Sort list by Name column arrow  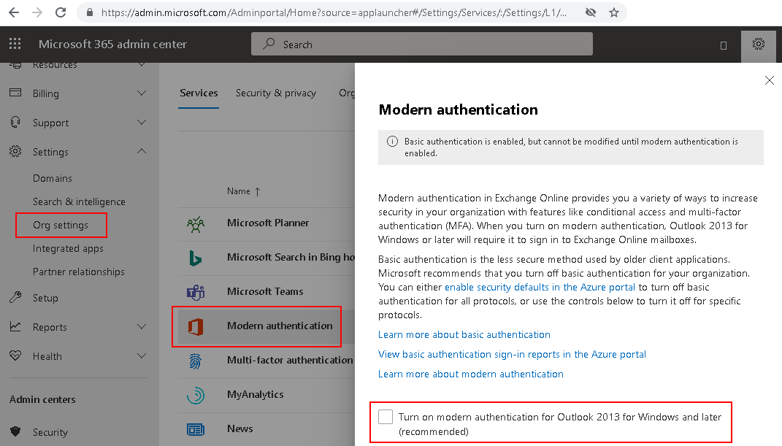(x=257, y=191)
